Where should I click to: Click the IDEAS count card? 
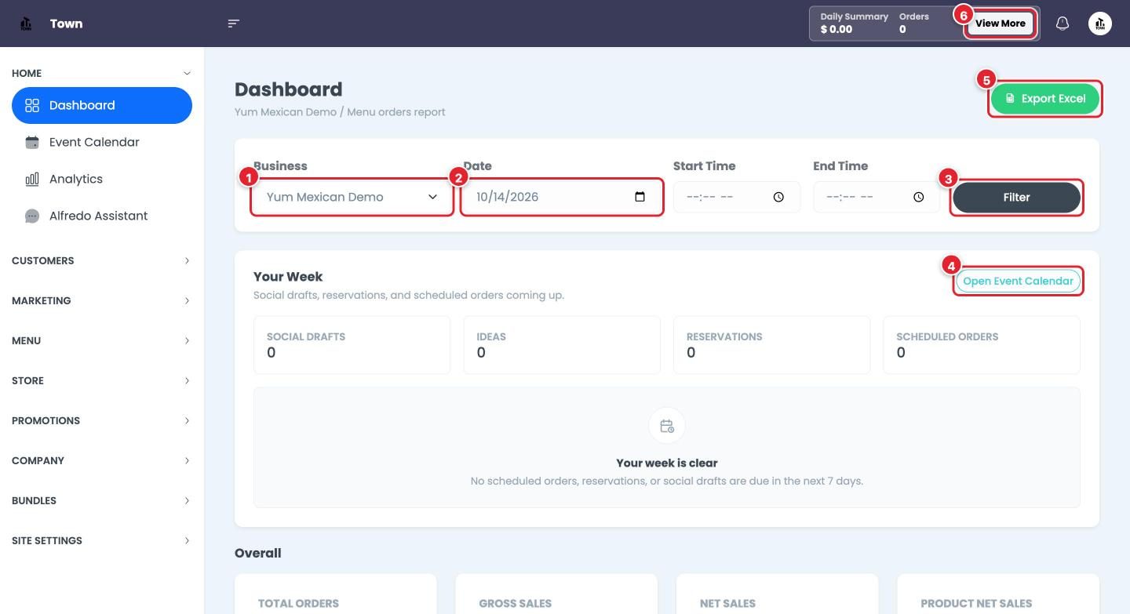coord(562,345)
